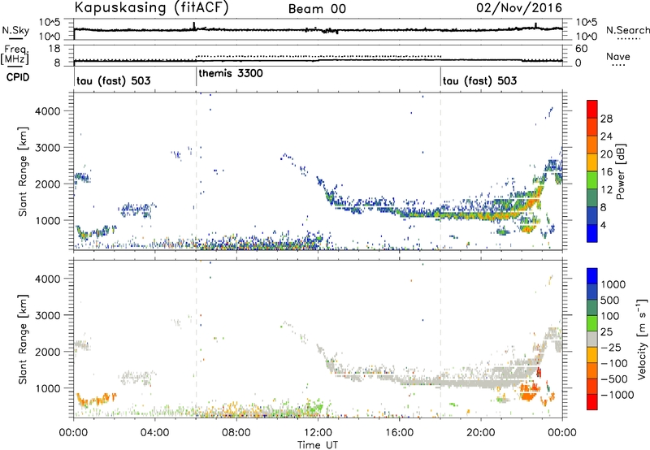
Task: Click the '60' Nave axis tick
Action: coord(581,49)
